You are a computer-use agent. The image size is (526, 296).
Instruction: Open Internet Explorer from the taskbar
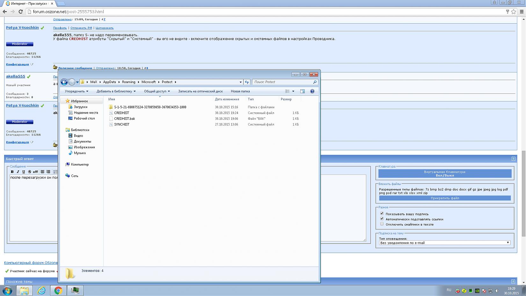(x=41, y=291)
